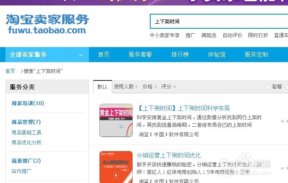
Task: Open the 推广 quick link
Action: [x=190, y=35]
